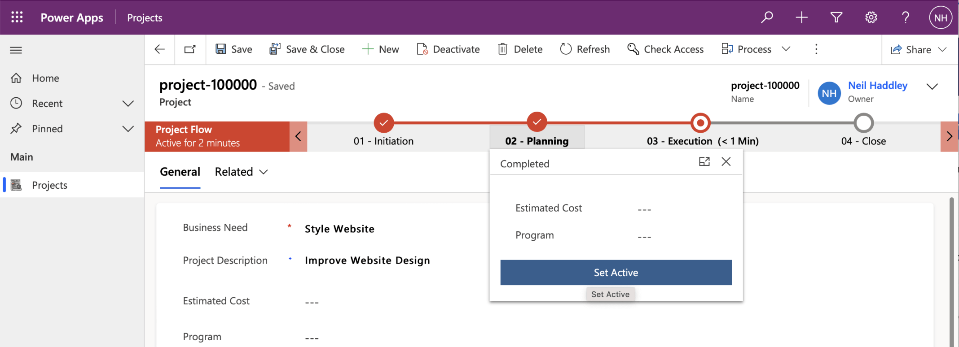The image size is (959, 347).
Task: Click the Deactivate command
Action: pos(448,49)
